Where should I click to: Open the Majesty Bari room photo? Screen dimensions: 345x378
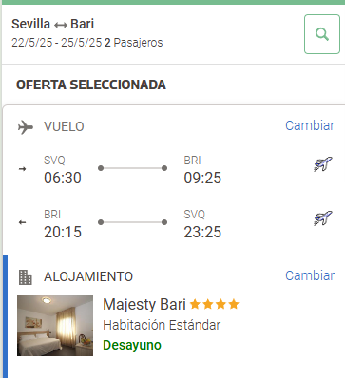(x=55, y=326)
